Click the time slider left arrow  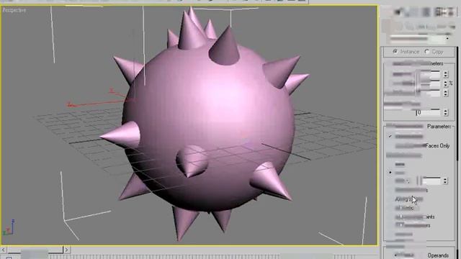pyautogui.click(x=3, y=250)
